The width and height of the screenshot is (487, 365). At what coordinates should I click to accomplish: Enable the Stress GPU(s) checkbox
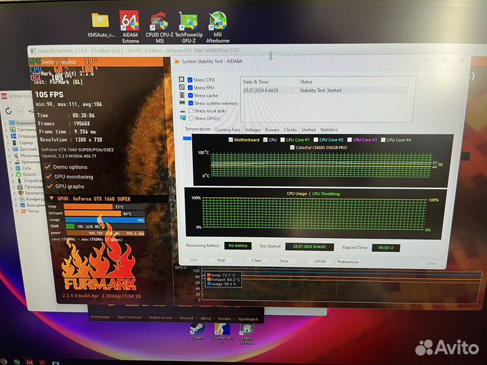click(191, 118)
